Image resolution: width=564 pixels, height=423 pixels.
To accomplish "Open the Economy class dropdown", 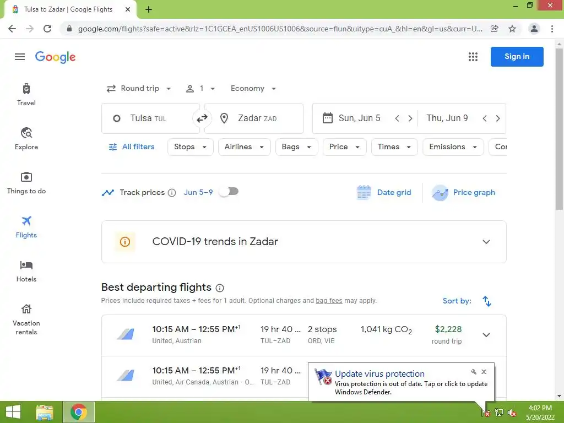I will [253, 89].
